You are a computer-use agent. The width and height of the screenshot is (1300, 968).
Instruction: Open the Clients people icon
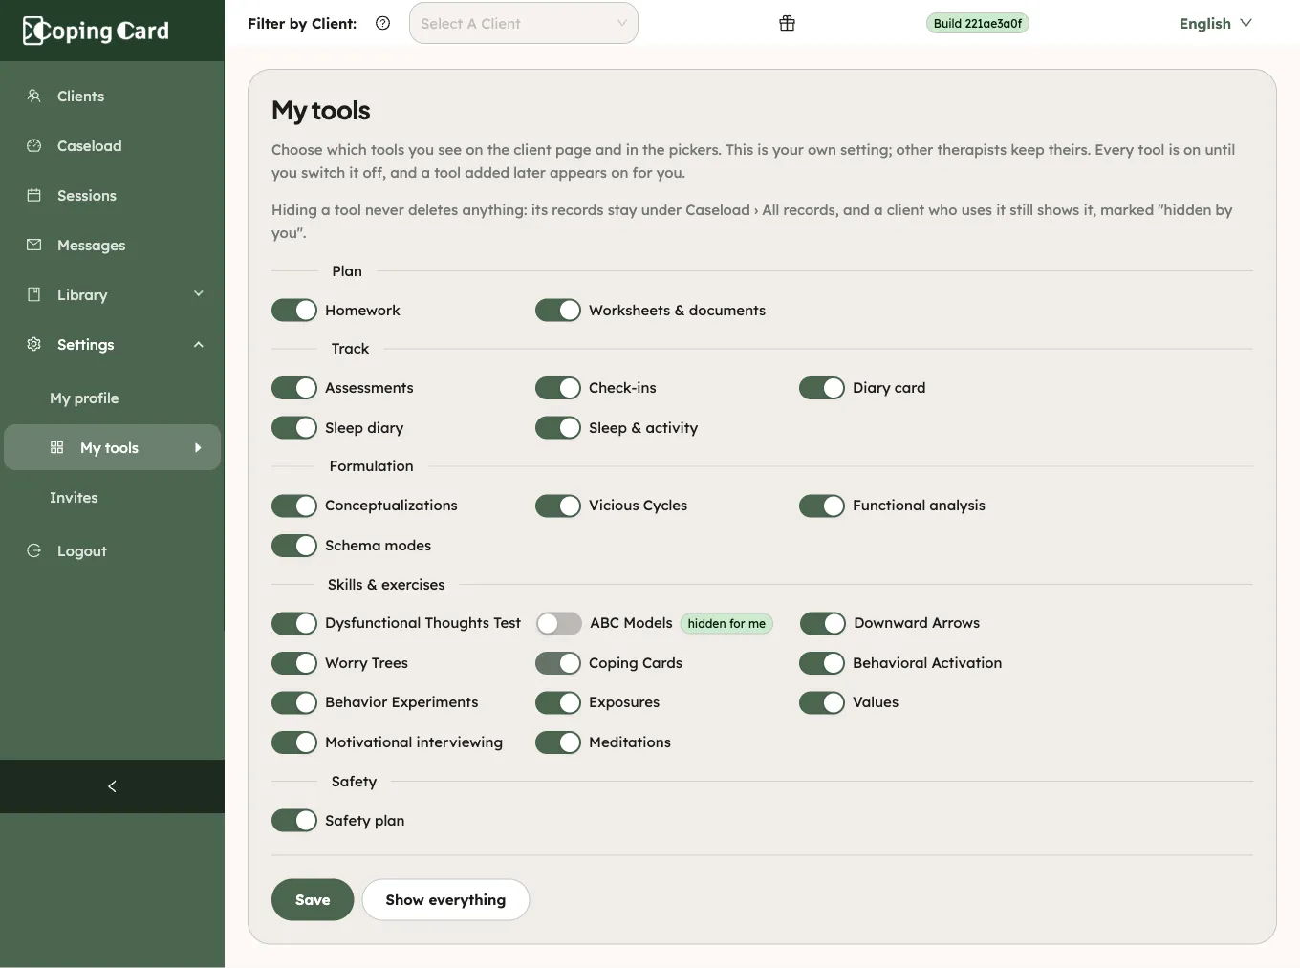point(34,96)
